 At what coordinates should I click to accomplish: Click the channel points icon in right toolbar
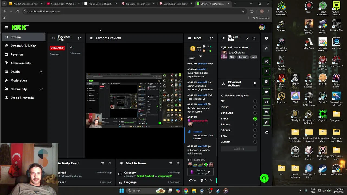click(x=266, y=132)
